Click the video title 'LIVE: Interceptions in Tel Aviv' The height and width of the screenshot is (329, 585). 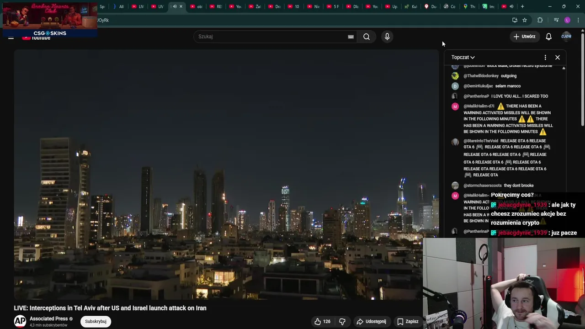coord(110,308)
